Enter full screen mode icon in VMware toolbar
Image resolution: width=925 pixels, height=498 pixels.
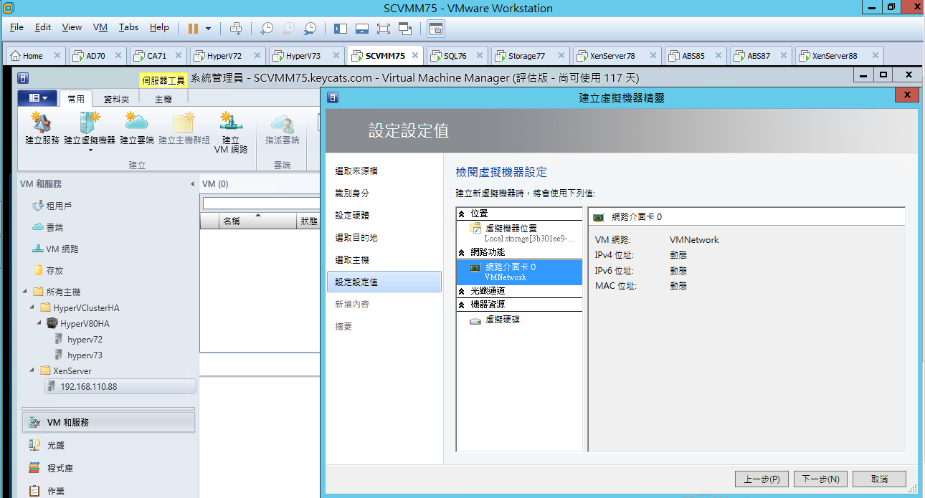coord(384,28)
